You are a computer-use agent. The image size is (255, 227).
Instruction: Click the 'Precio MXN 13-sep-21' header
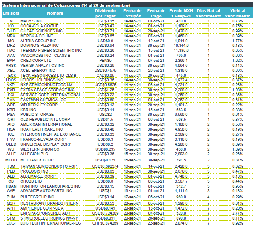(181, 13)
